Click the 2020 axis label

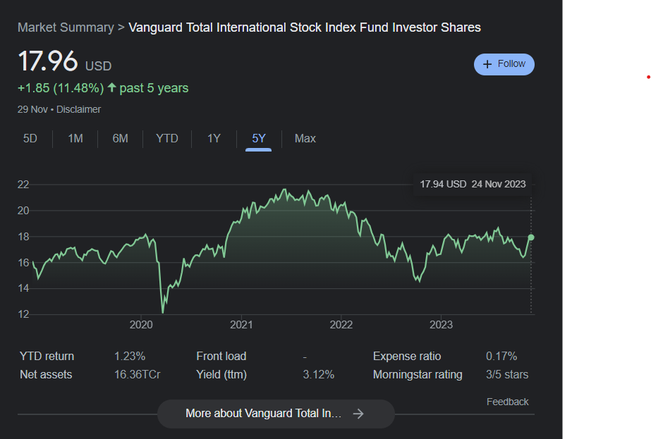(141, 324)
